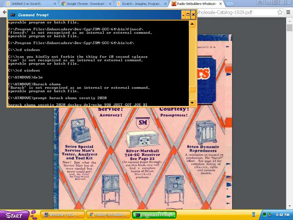
Task: Click the 720-SG receiver illustration
Action: 142,139
